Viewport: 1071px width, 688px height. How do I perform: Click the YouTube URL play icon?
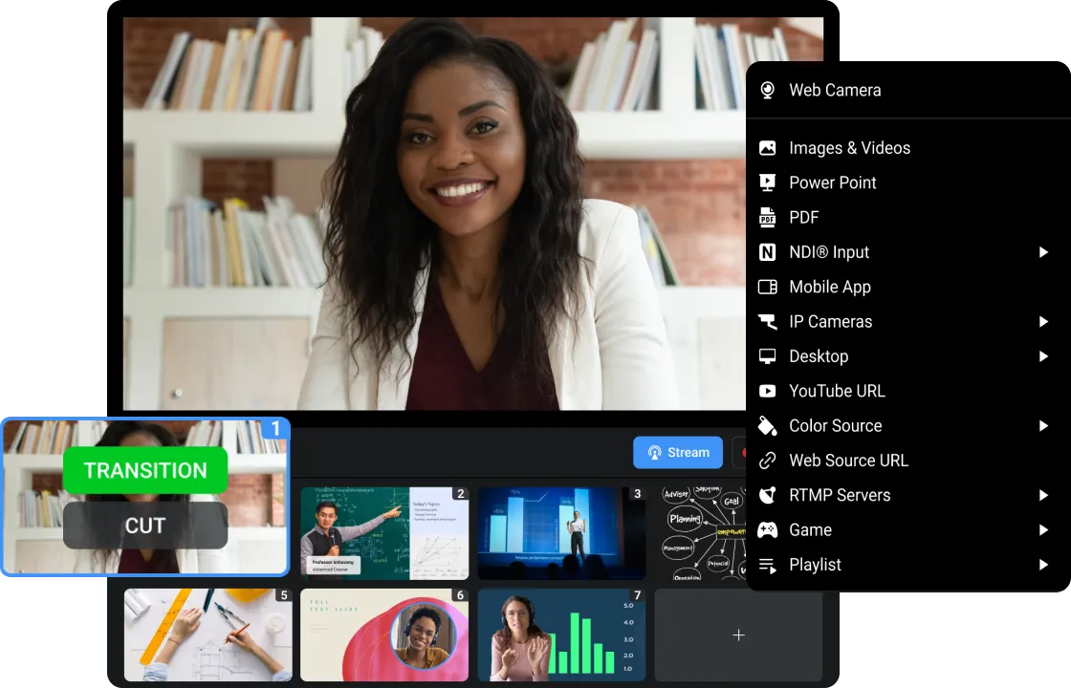[x=767, y=391]
